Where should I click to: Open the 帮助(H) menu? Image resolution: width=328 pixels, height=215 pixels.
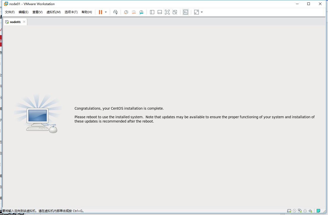87,12
